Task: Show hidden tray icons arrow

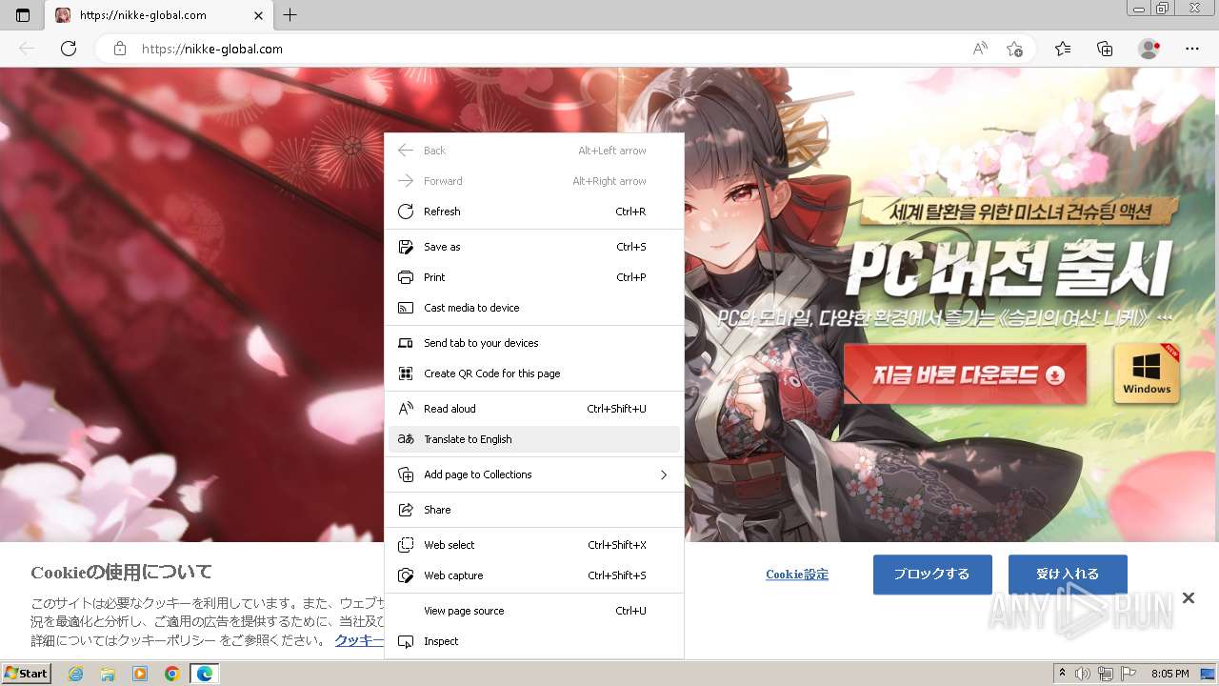Action: pos(1062,674)
